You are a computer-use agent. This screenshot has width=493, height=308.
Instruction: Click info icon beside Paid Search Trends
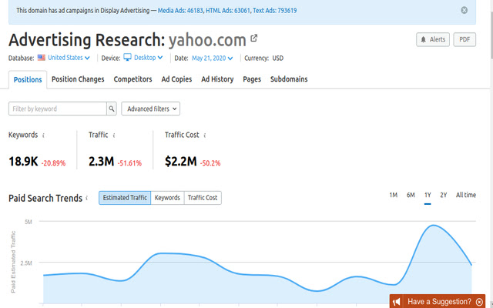(87, 199)
